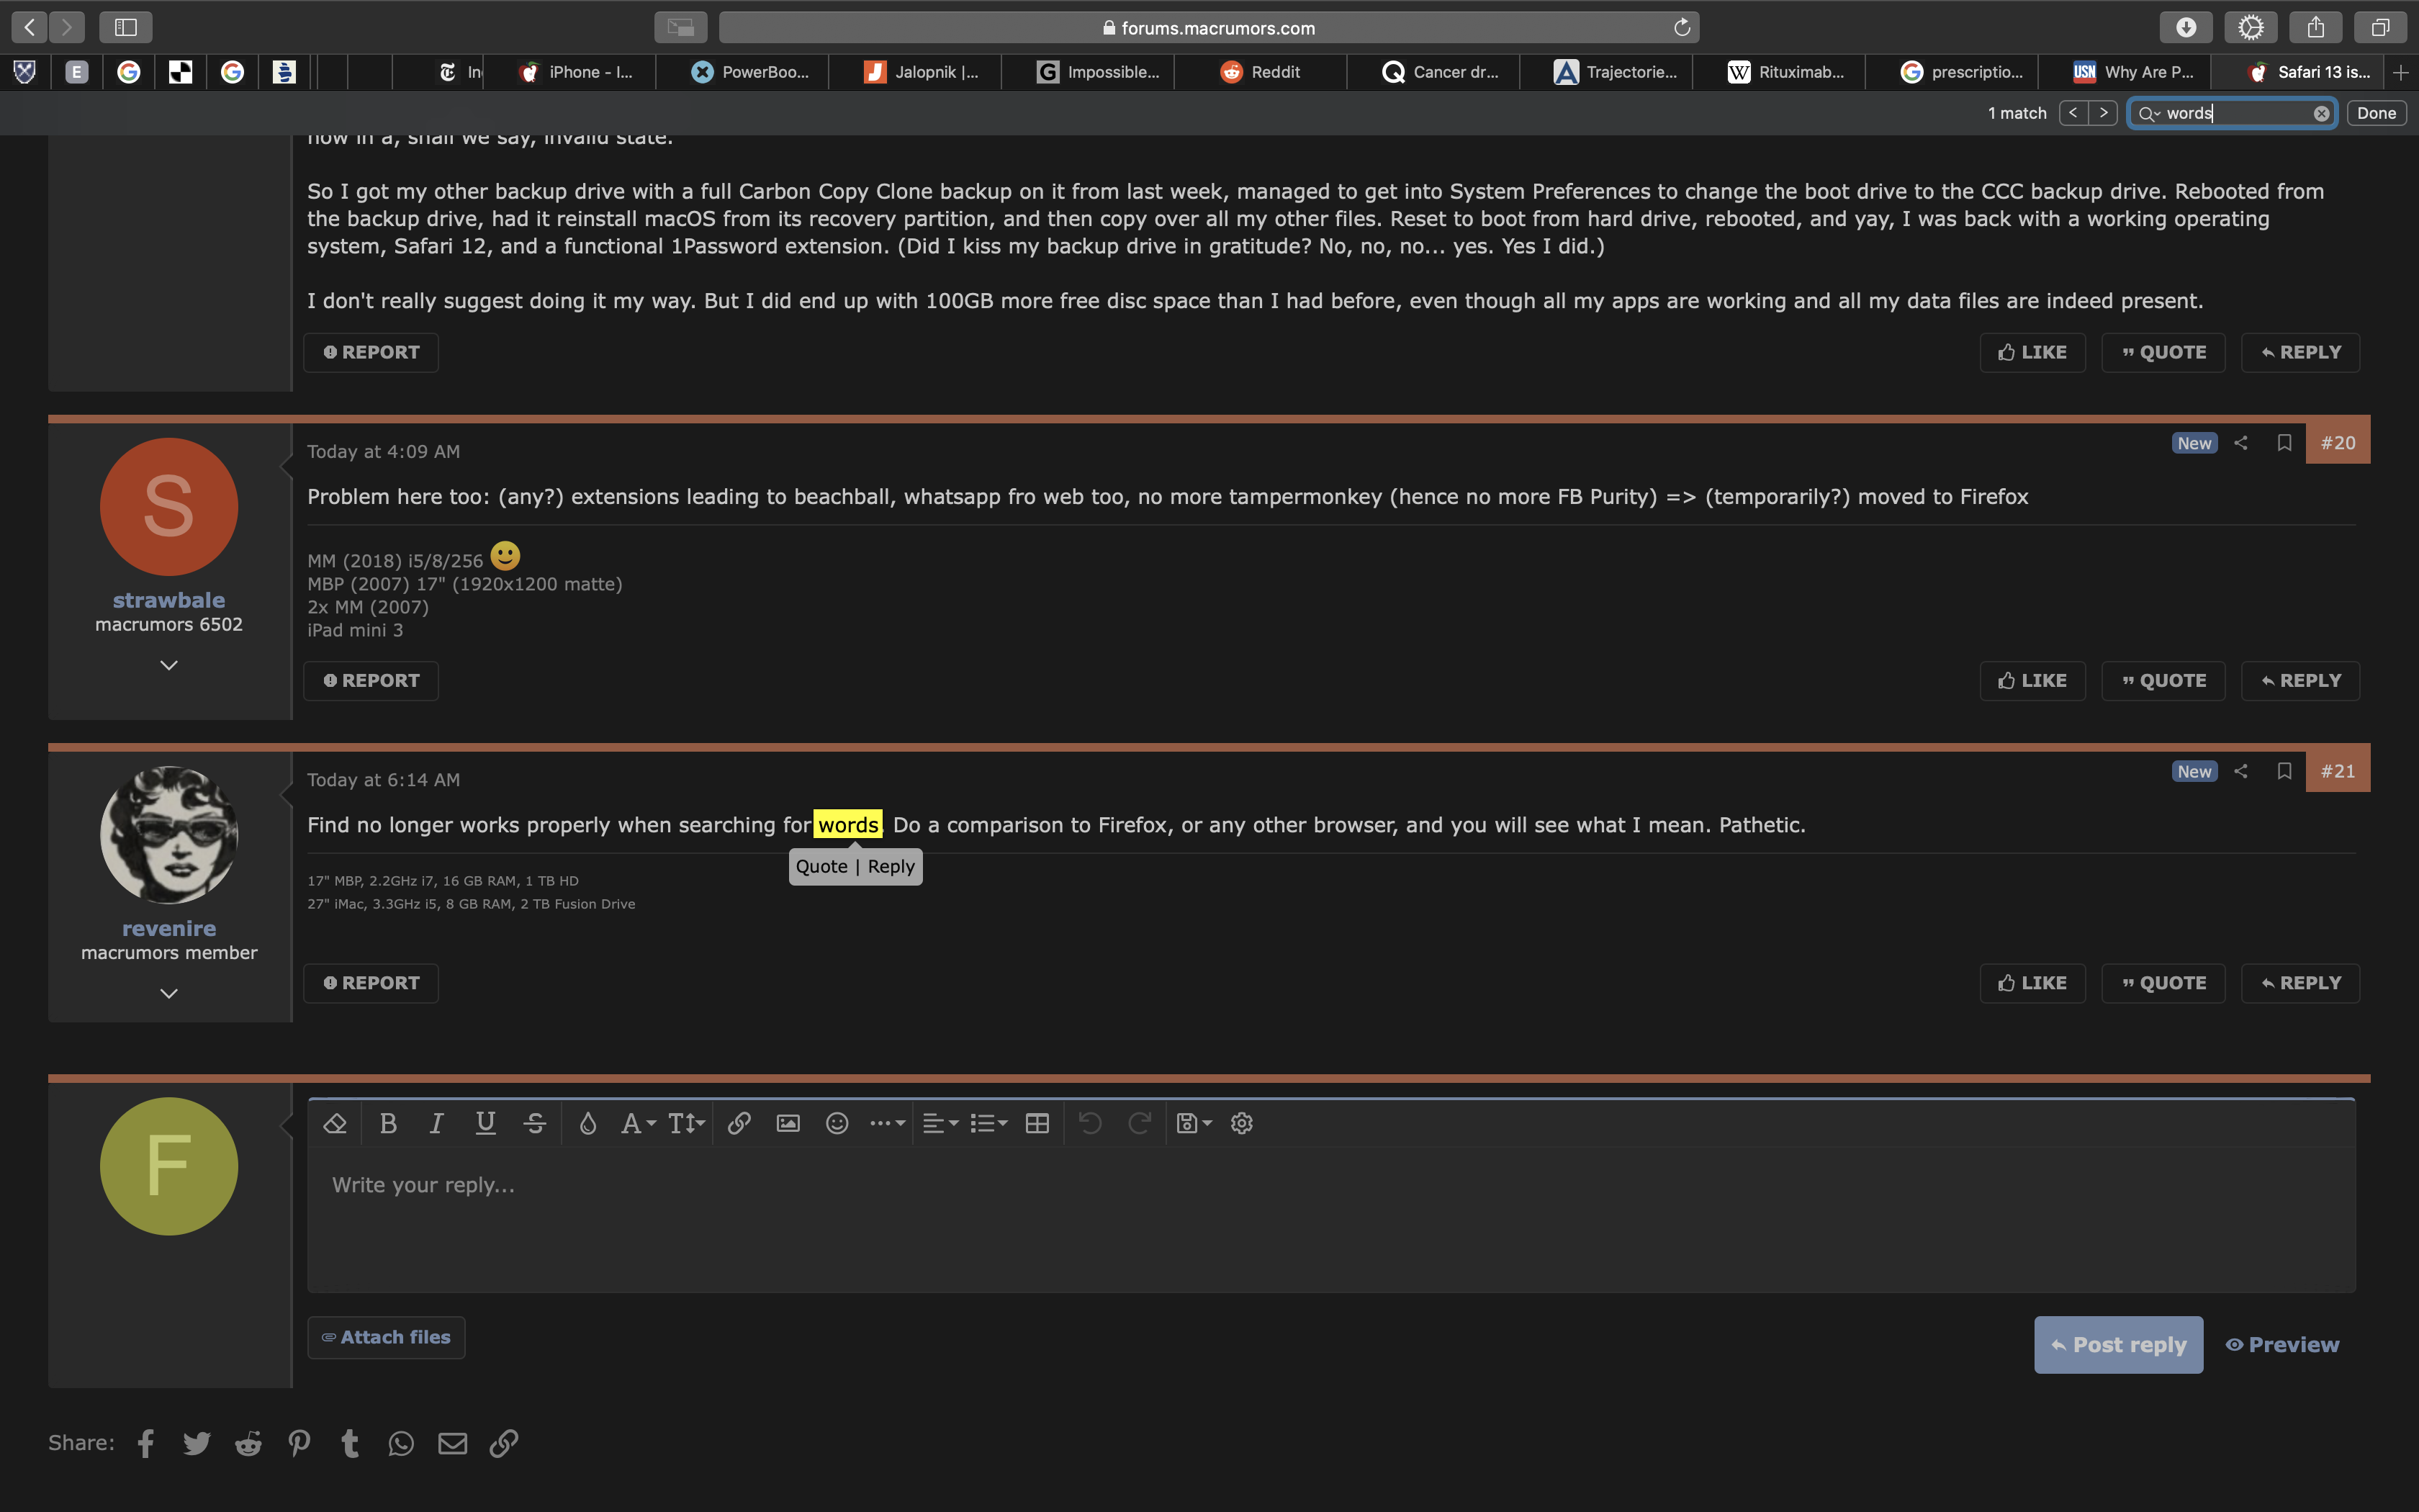Switch to the PowerBoo... tab

tap(743, 72)
